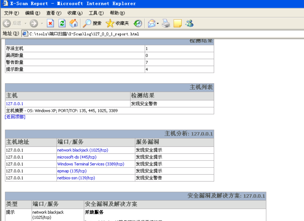Open the 编辑(E) menu
The height and width of the screenshot is (221, 304).
click(x=33, y=13)
